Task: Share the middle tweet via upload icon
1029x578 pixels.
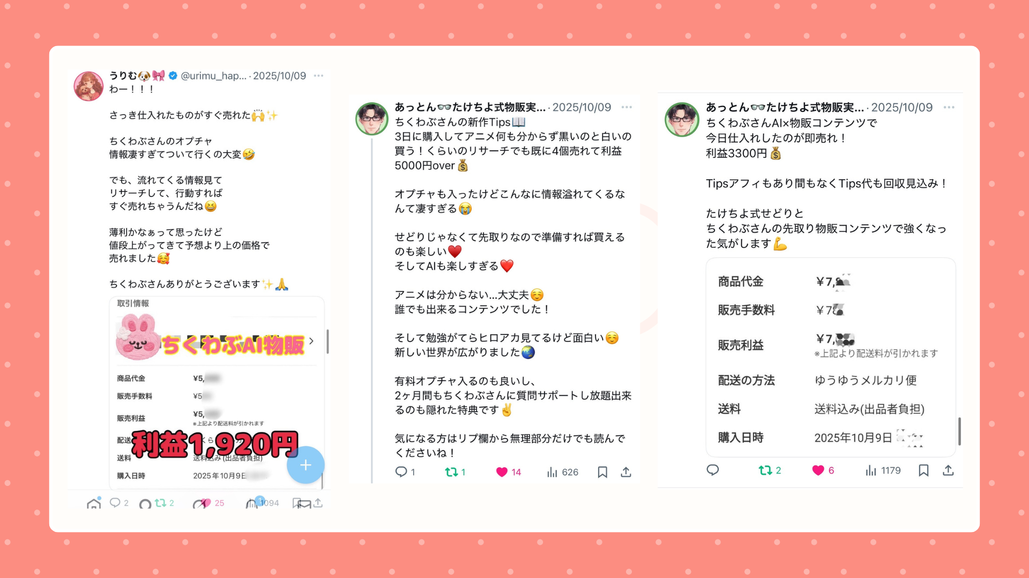Action: 626,472
